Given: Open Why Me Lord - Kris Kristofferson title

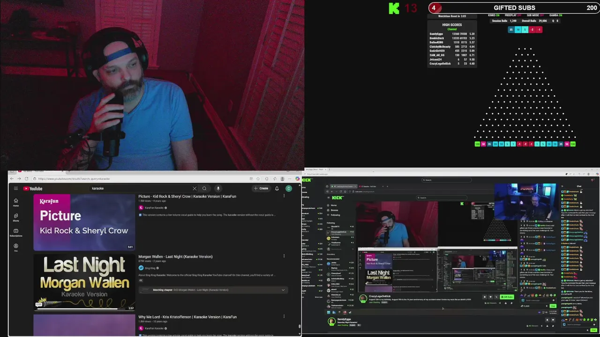Looking at the screenshot, I should coord(187,317).
